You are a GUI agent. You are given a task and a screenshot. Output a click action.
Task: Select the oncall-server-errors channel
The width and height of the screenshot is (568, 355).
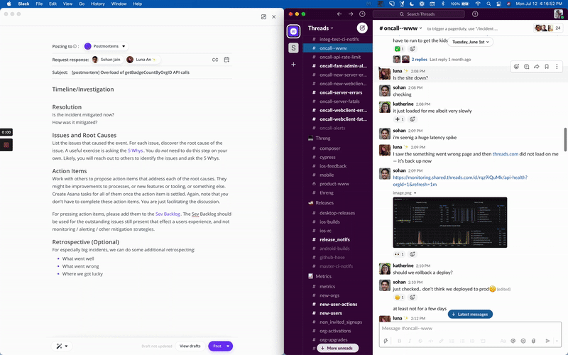point(341,92)
